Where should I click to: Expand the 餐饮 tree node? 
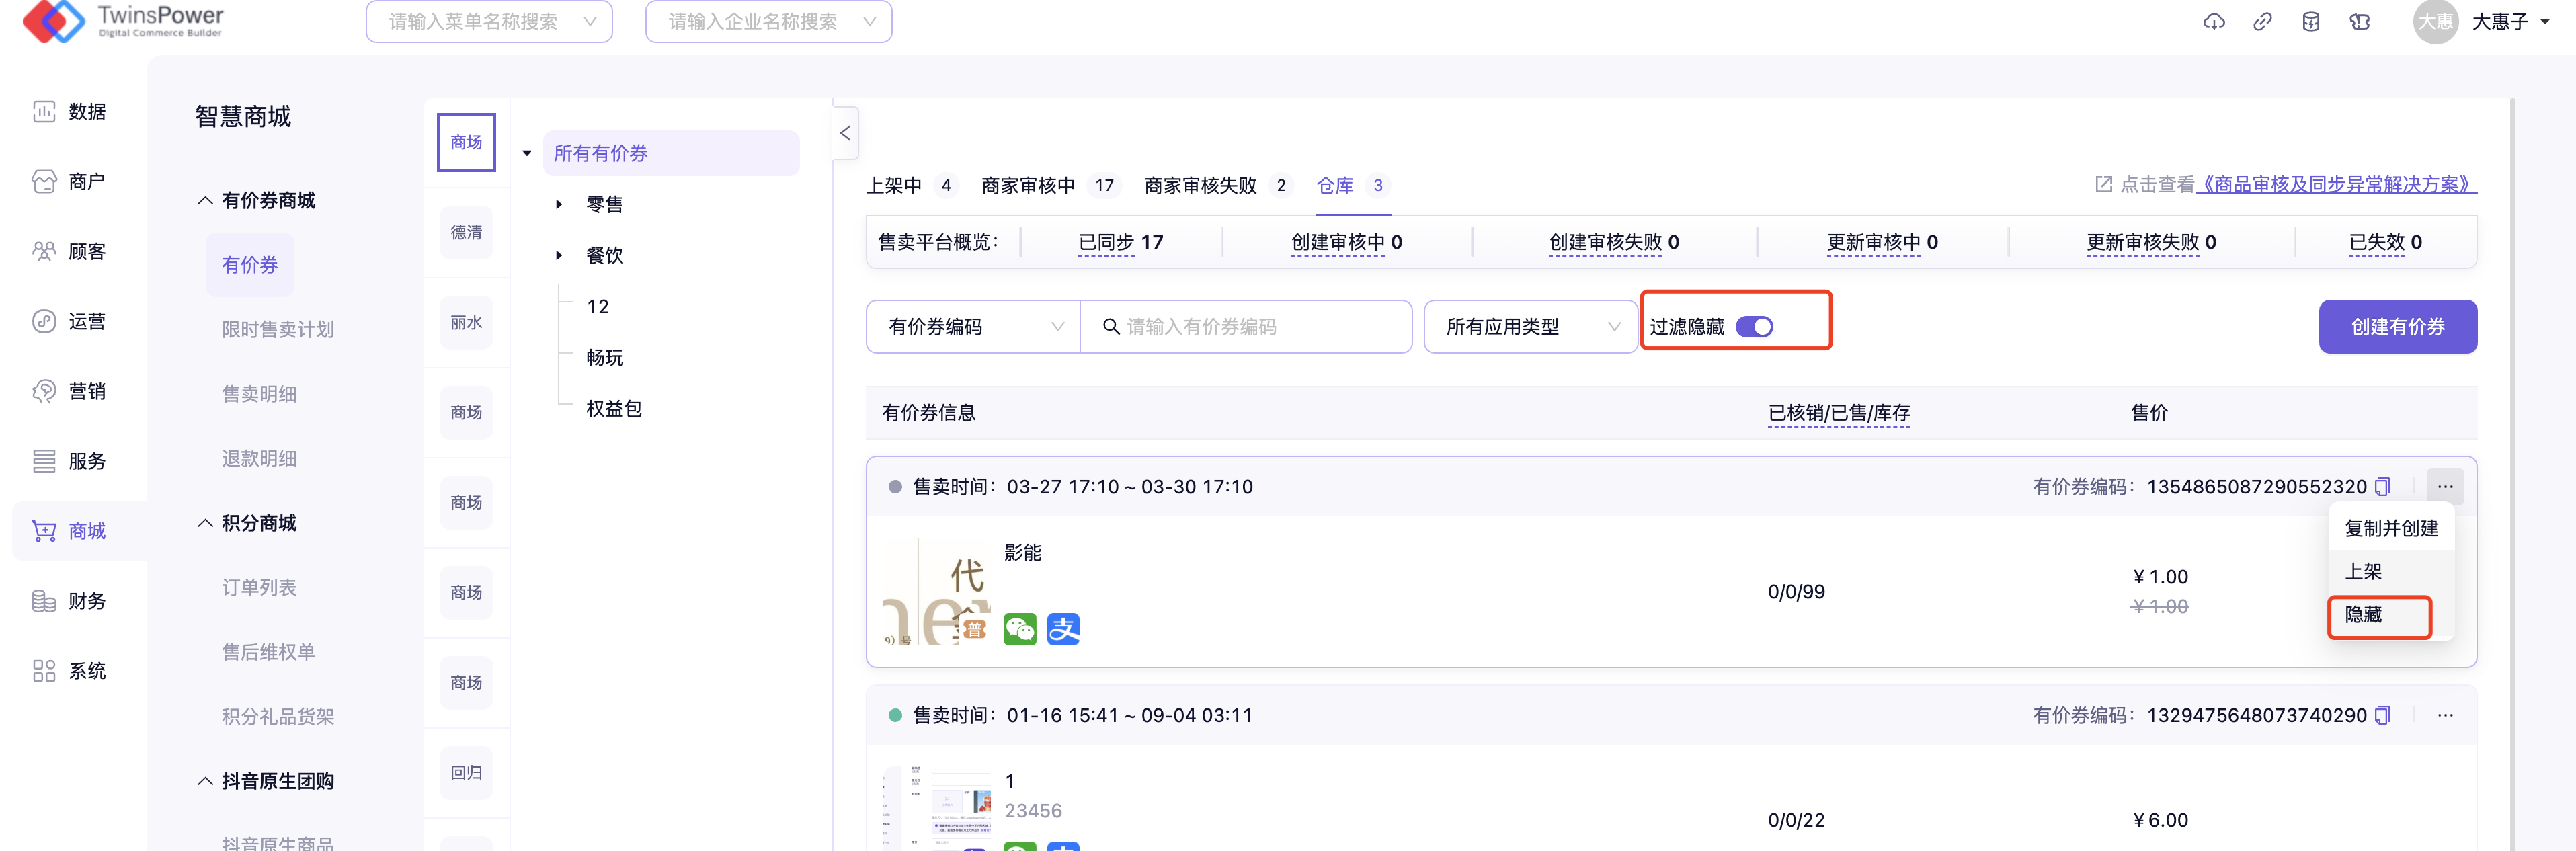(x=559, y=255)
